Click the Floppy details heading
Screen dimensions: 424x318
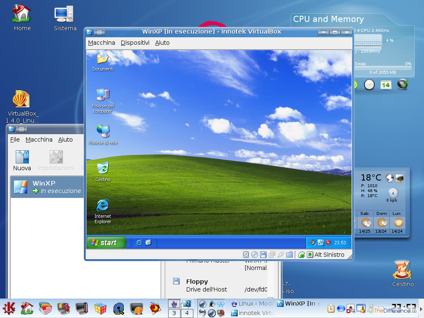[197, 282]
